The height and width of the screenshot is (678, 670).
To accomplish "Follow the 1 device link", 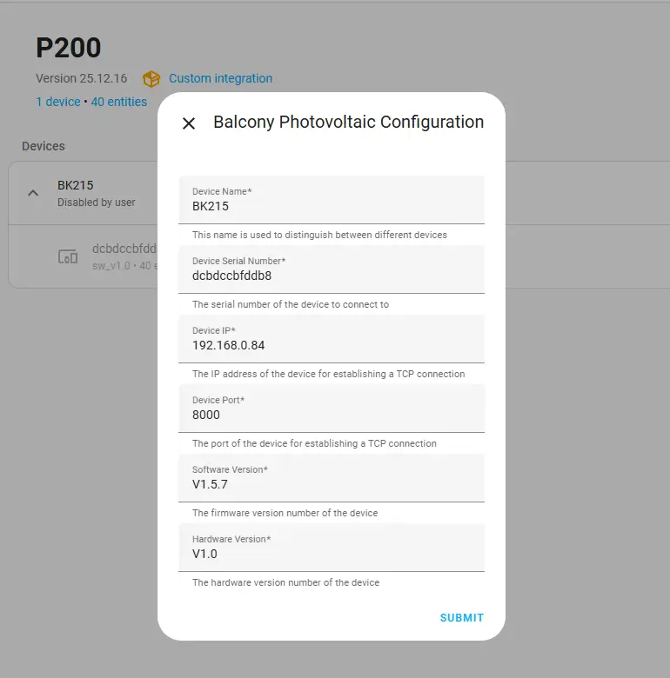I will (x=58, y=102).
